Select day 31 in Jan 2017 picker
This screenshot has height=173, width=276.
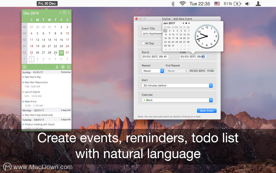173,46
